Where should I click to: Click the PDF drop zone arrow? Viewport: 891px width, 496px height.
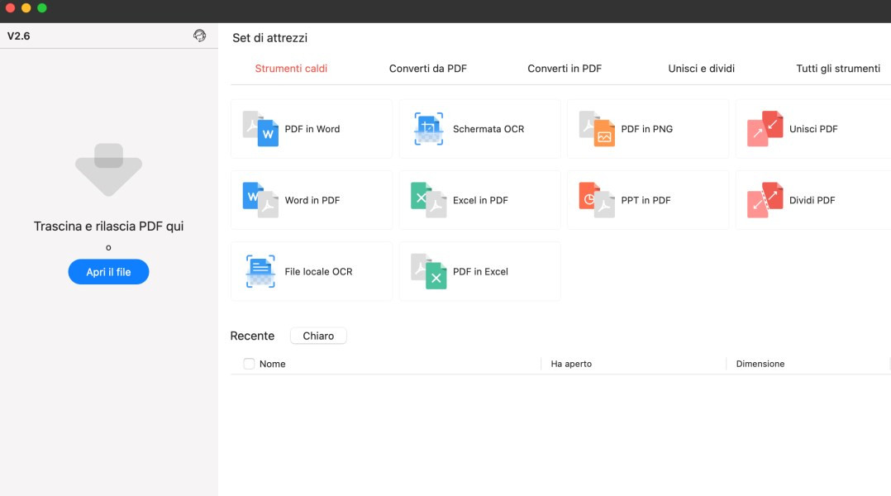coord(108,169)
